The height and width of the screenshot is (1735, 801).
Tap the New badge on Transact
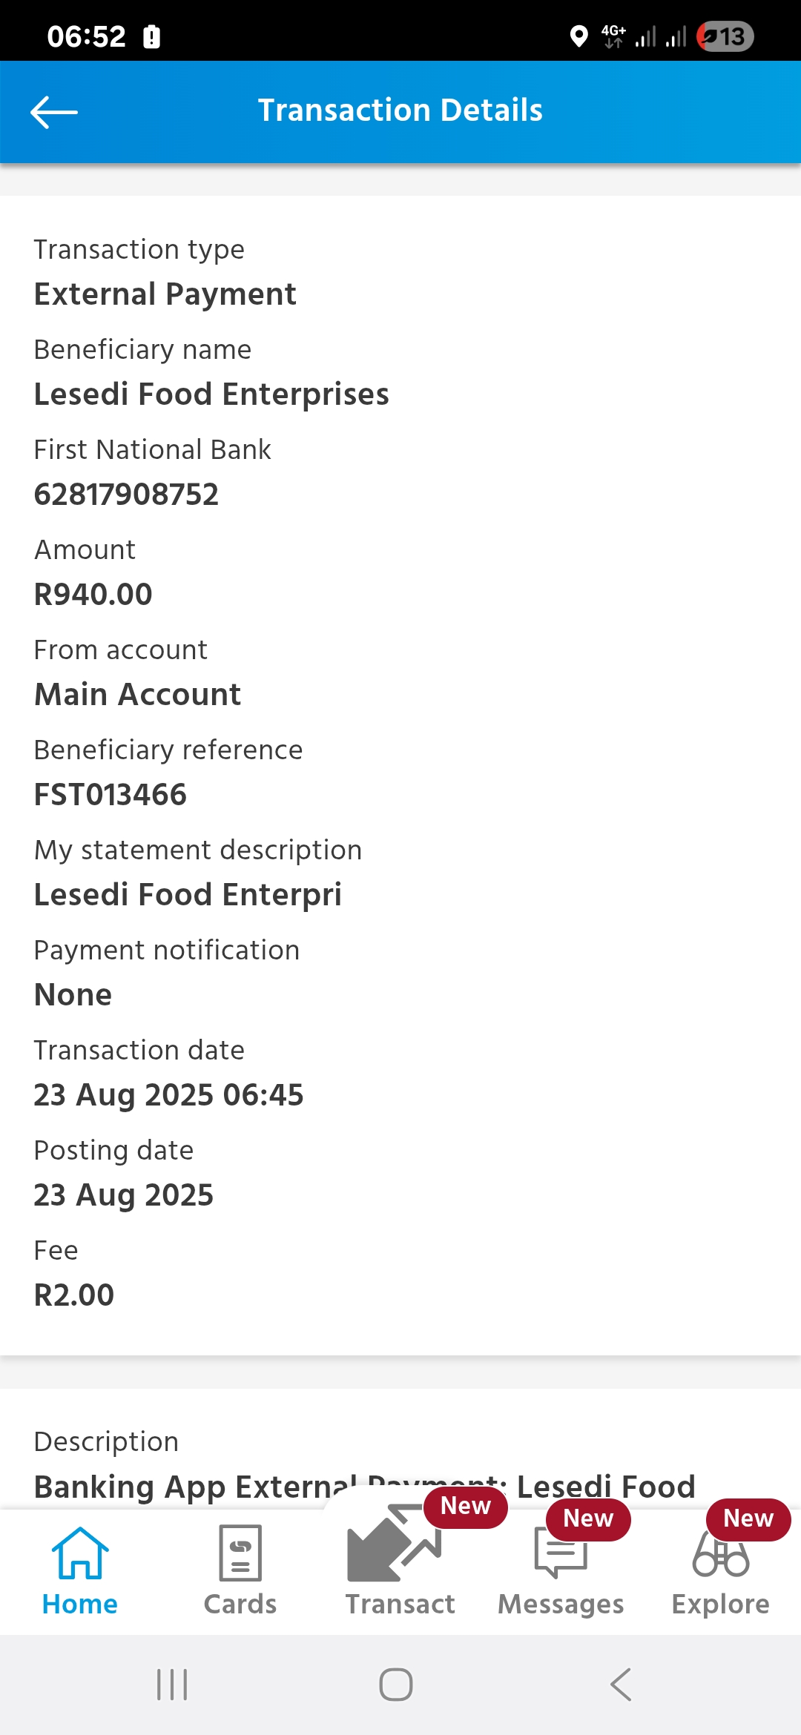[x=466, y=1506]
